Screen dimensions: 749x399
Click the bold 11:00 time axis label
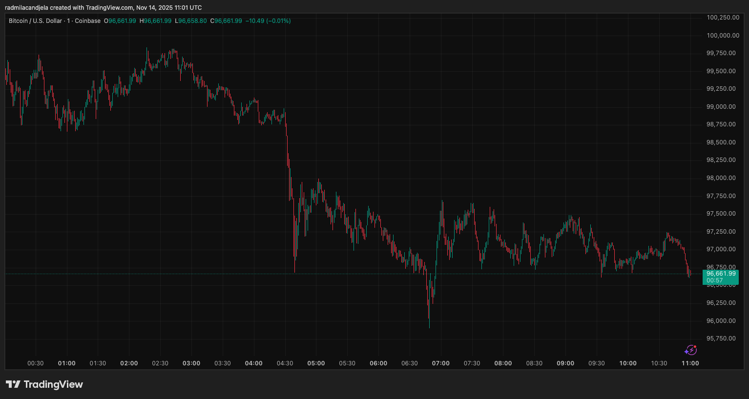pos(691,363)
